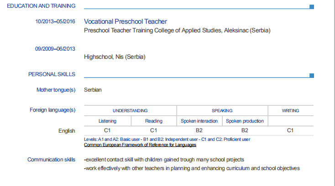The height and width of the screenshot is (186, 335).
Task: Click the Vocational Preschool Teacher title
Action: 126,21
